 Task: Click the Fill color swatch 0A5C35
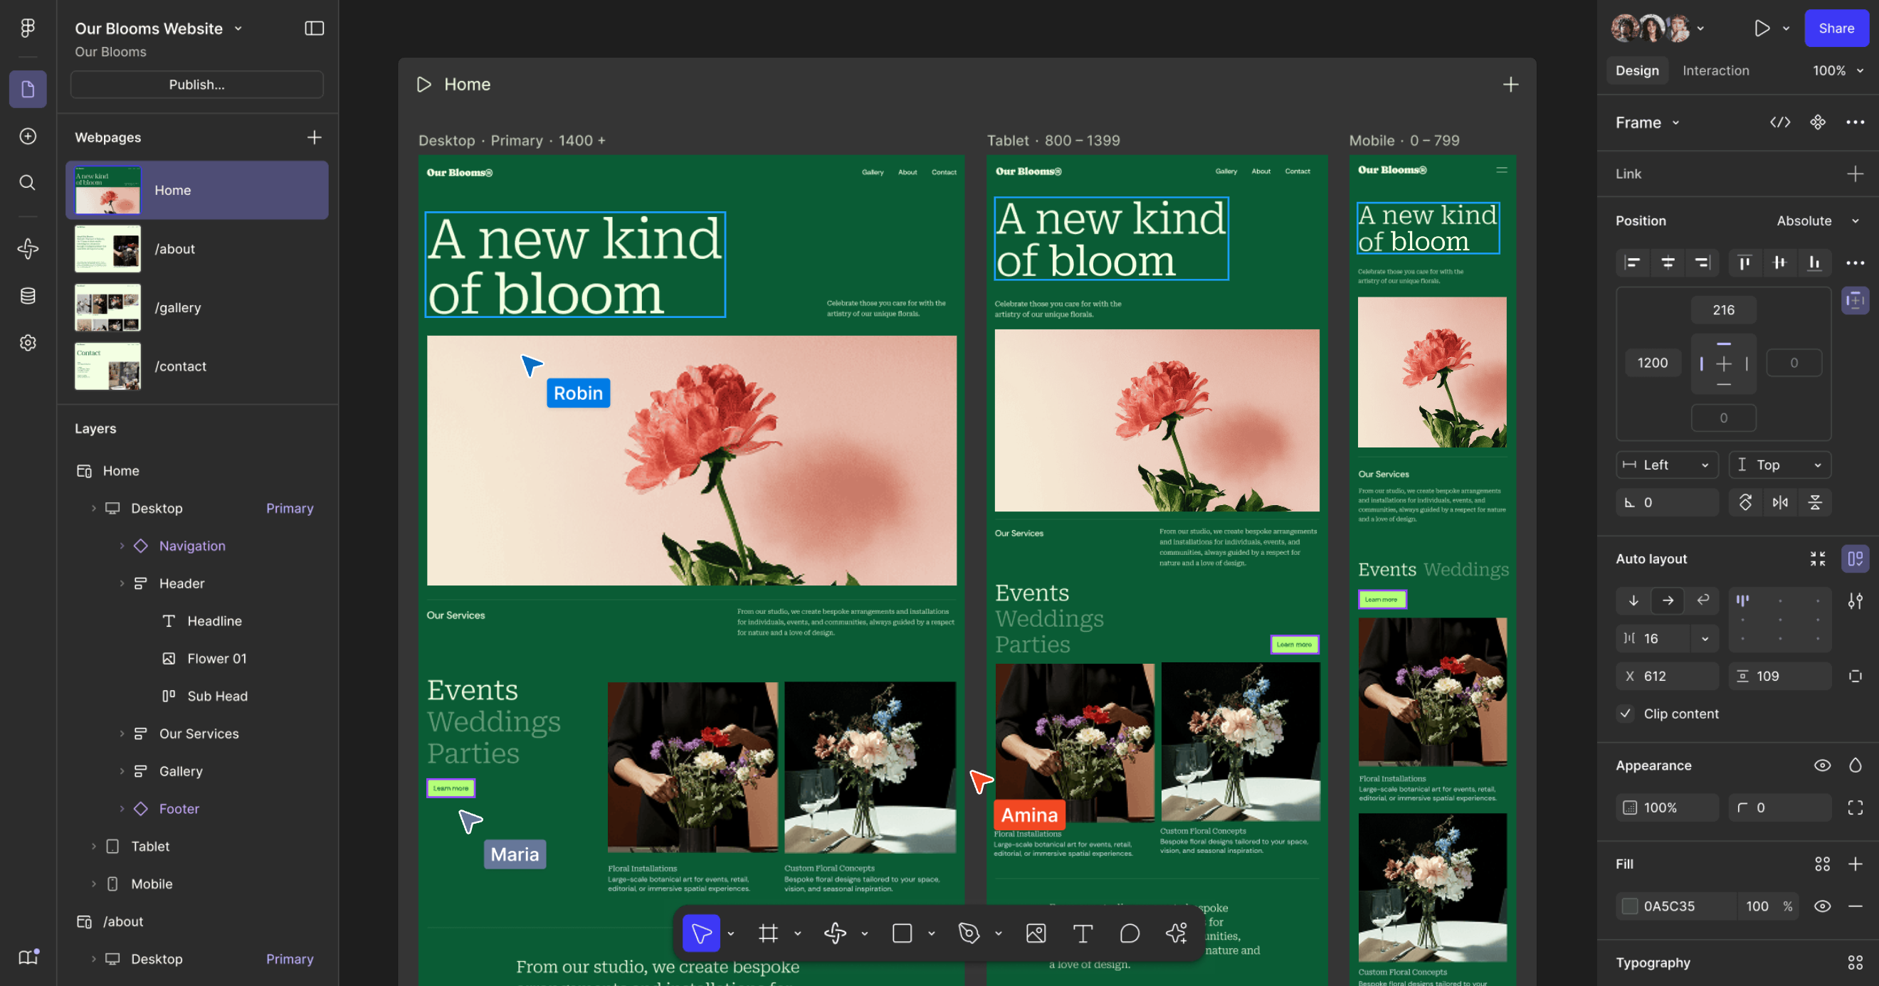(x=1632, y=906)
